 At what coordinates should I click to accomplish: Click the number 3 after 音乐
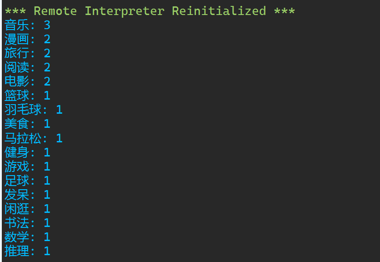pyautogui.click(x=47, y=25)
